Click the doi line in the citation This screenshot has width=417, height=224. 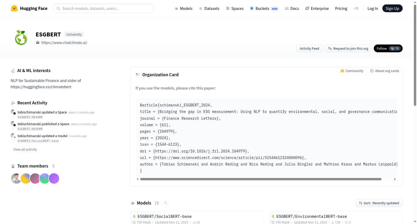click(194, 151)
